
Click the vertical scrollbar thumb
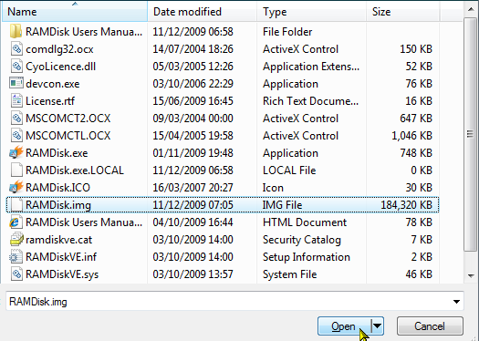click(x=470, y=134)
